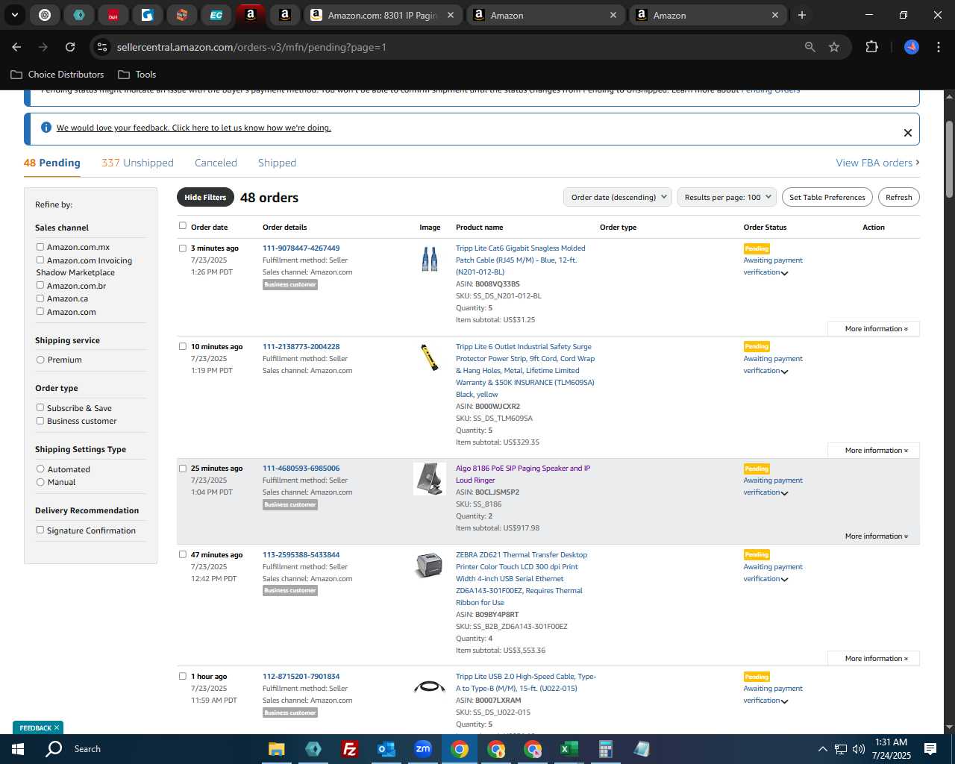Click the browser back arrow

click(16, 47)
